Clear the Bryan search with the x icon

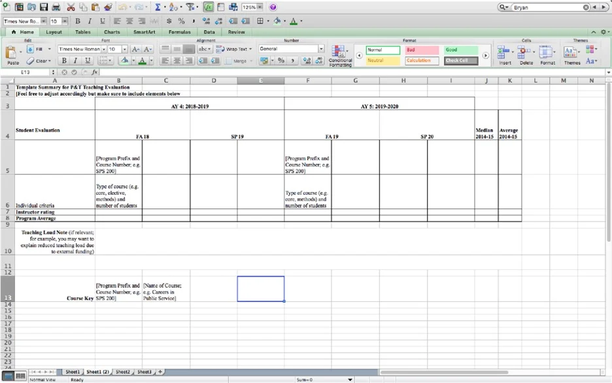pos(586,7)
